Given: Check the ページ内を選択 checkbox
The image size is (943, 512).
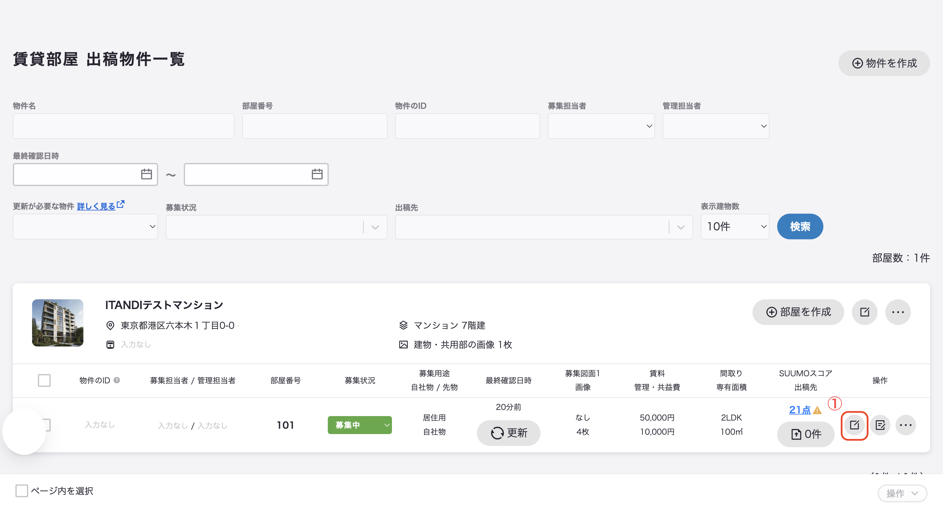Looking at the screenshot, I should pyautogui.click(x=21, y=491).
